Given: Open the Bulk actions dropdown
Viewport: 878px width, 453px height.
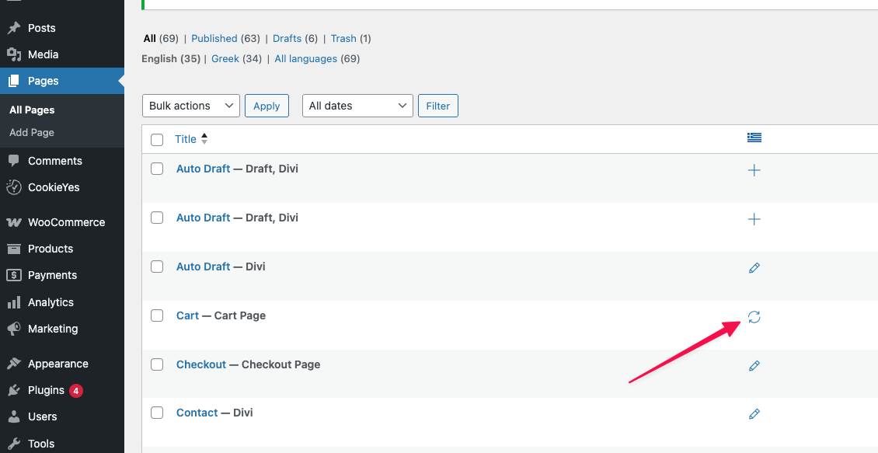Looking at the screenshot, I should pyautogui.click(x=191, y=106).
